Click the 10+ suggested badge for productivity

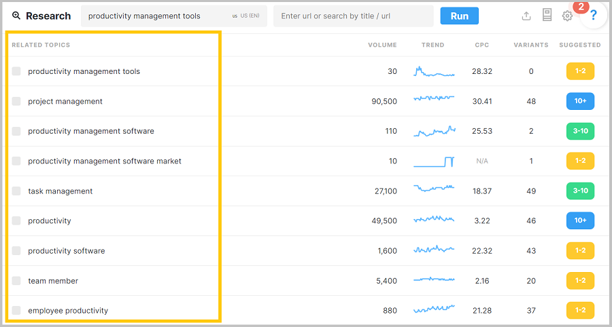[580, 220]
